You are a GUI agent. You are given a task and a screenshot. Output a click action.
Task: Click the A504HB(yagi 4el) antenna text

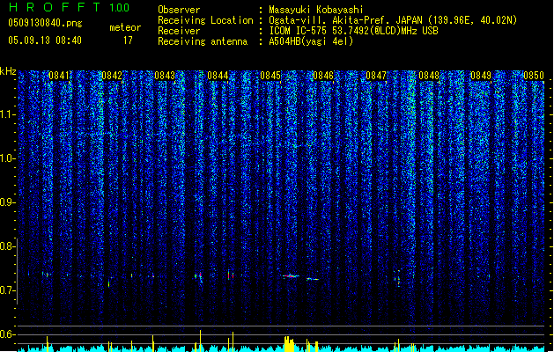(x=311, y=41)
